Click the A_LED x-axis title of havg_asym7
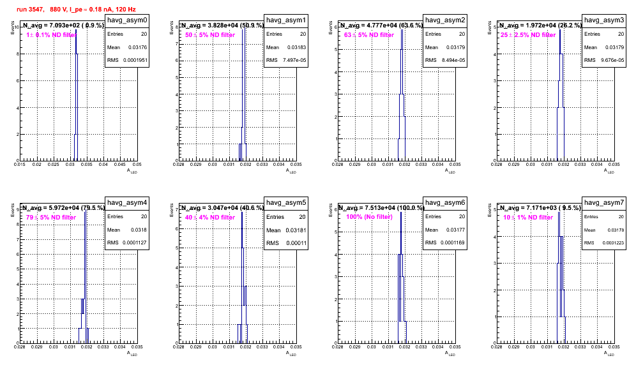This screenshot has height=365, width=636. [x=609, y=354]
